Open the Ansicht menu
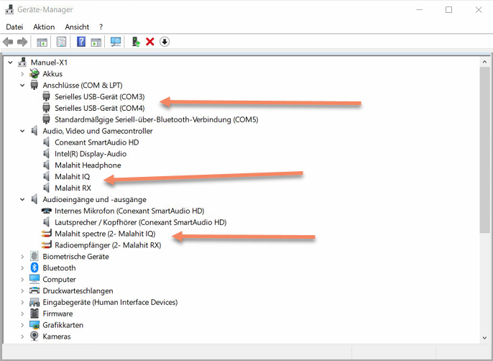493x361 pixels. (x=77, y=27)
